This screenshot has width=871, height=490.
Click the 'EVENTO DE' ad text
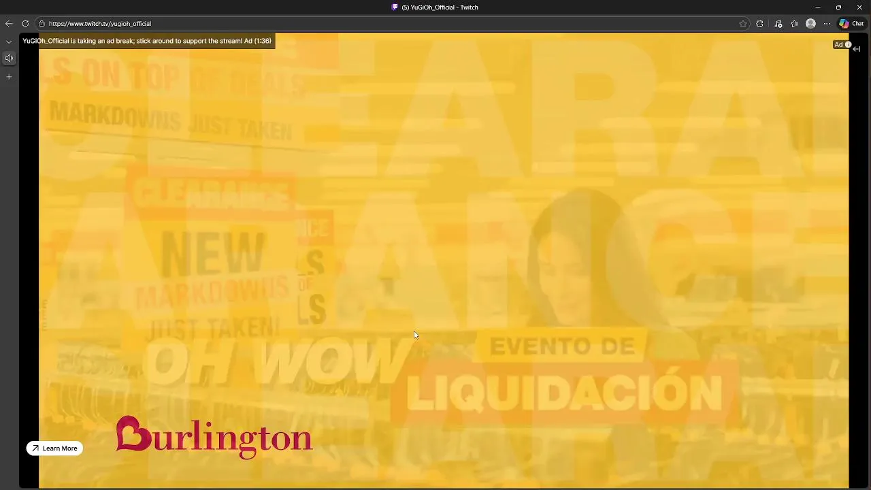tap(562, 346)
